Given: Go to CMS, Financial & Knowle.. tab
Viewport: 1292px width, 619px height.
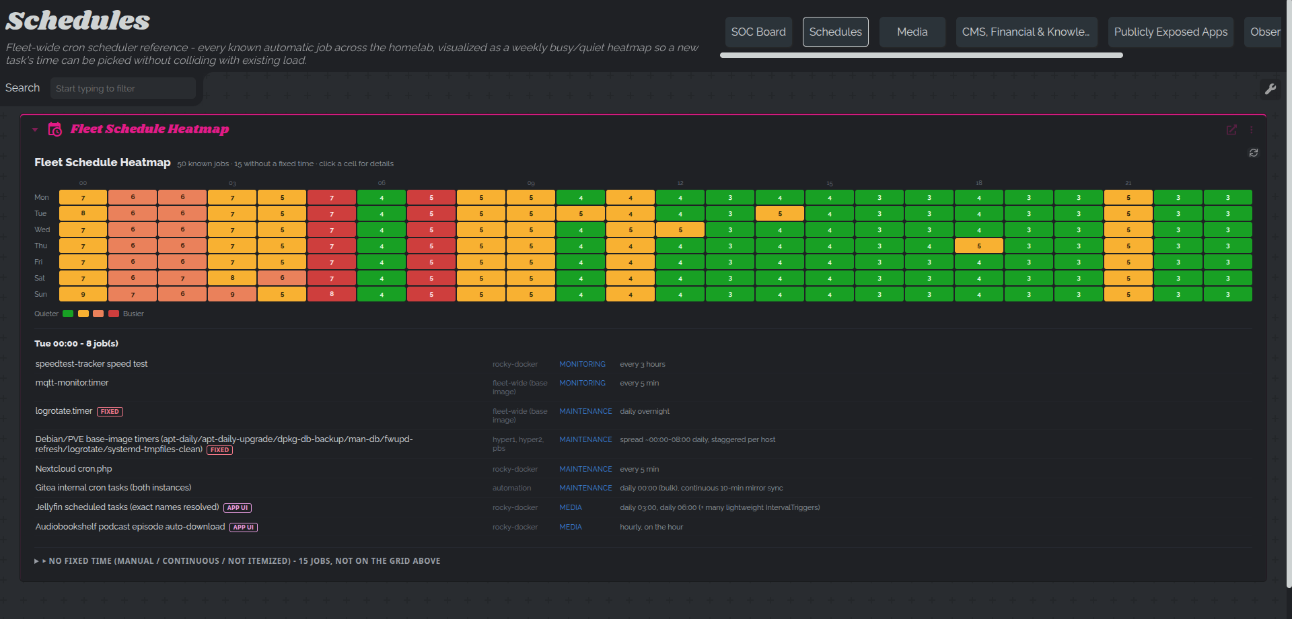Looking at the screenshot, I should [x=1026, y=32].
